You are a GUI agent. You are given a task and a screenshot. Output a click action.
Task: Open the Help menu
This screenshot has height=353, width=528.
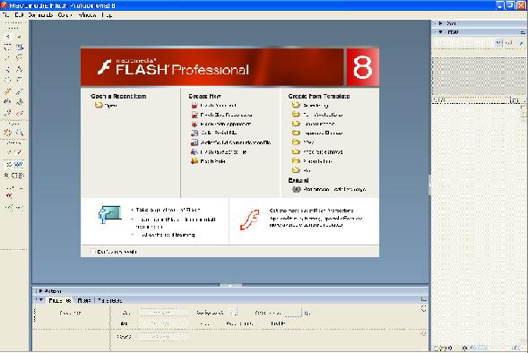107,15
